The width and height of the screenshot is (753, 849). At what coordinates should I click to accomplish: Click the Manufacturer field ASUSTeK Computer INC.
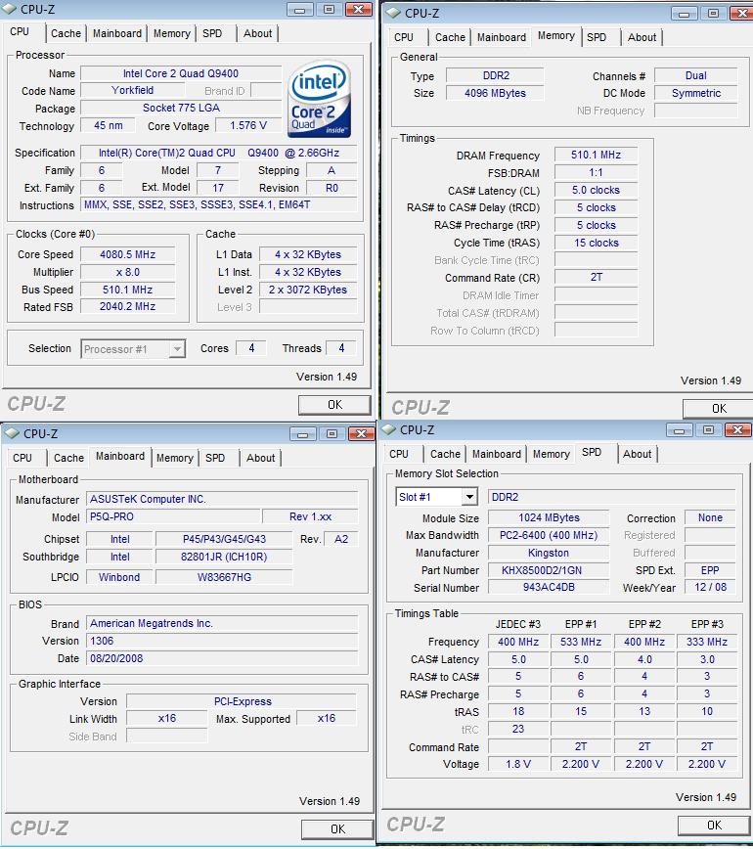coord(222,499)
